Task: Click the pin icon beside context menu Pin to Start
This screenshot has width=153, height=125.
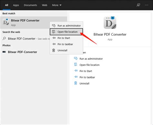Action: coord(54,38)
